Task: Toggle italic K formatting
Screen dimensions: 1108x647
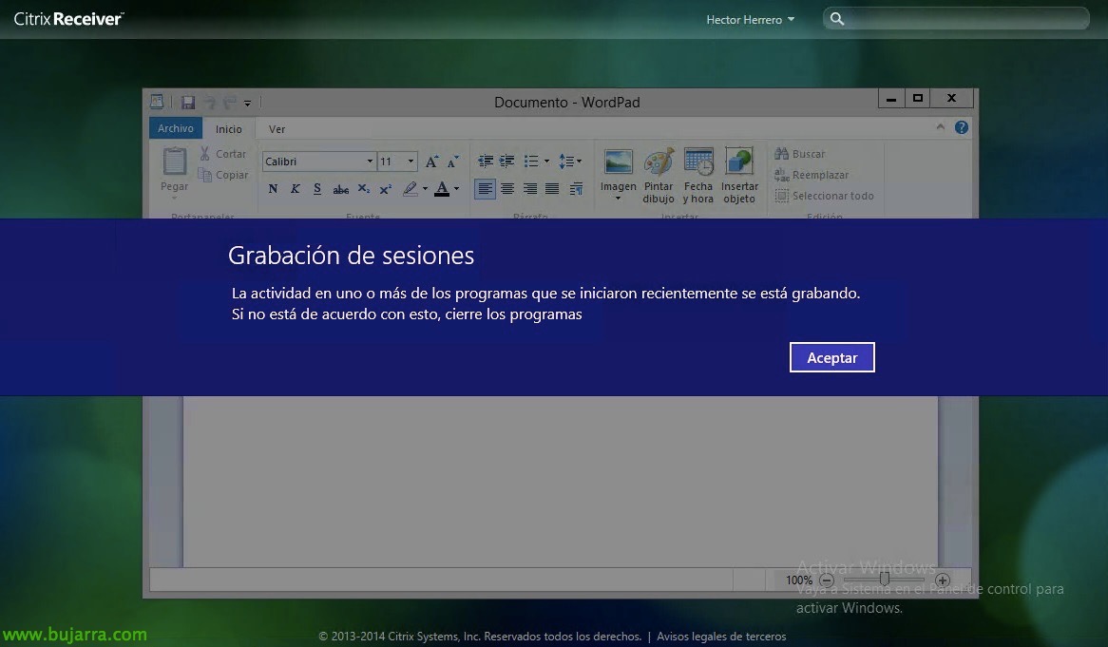Action: pos(296,189)
